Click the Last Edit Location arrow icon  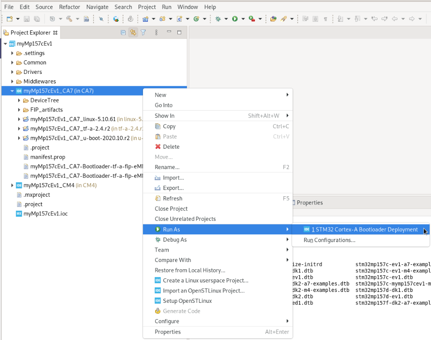(x=374, y=19)
